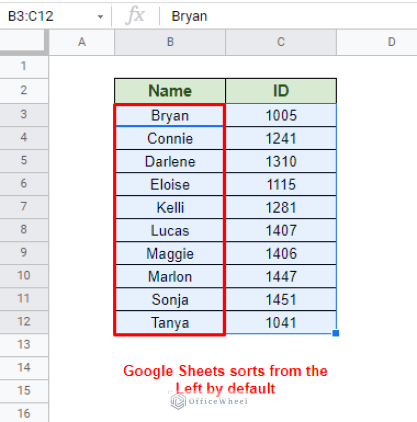This screenshot has height=422, width=417.
Task: Select column C header
Action: coord(281,42)
